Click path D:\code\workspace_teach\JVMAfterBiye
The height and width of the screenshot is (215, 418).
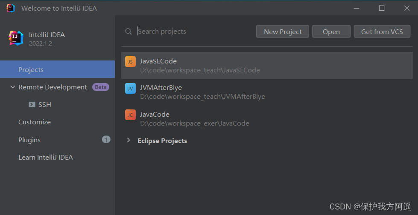[x=203, y=97]
